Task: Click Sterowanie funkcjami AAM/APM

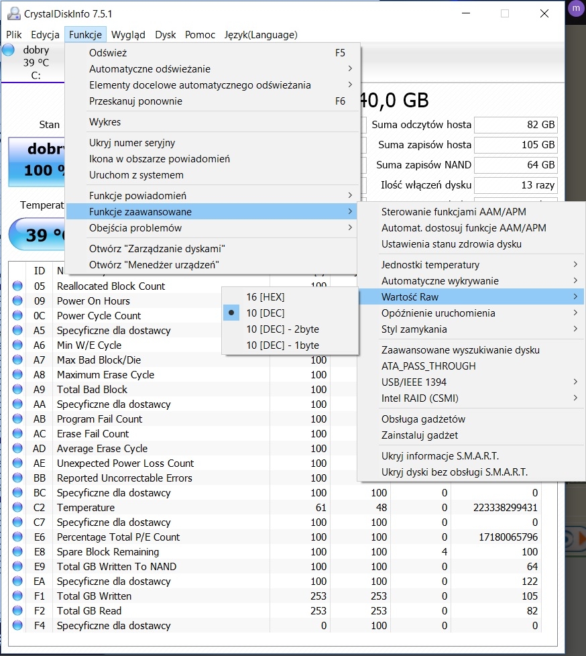Action: coord(471,212)
